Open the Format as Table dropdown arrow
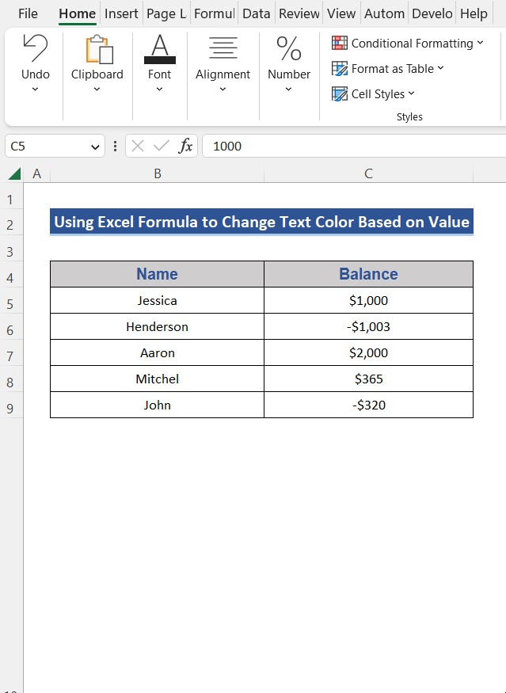Image resolution: width=506 pixels, height=693 pixels. click(x=440, y=68)
